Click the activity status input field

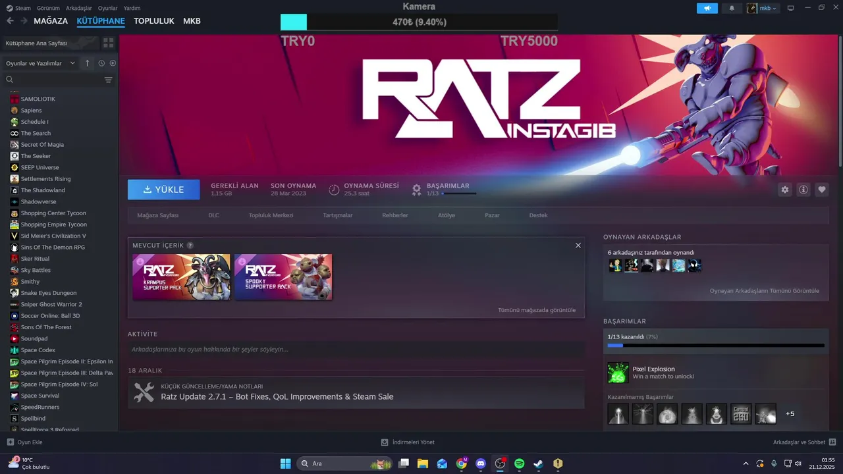pos(356,349)
